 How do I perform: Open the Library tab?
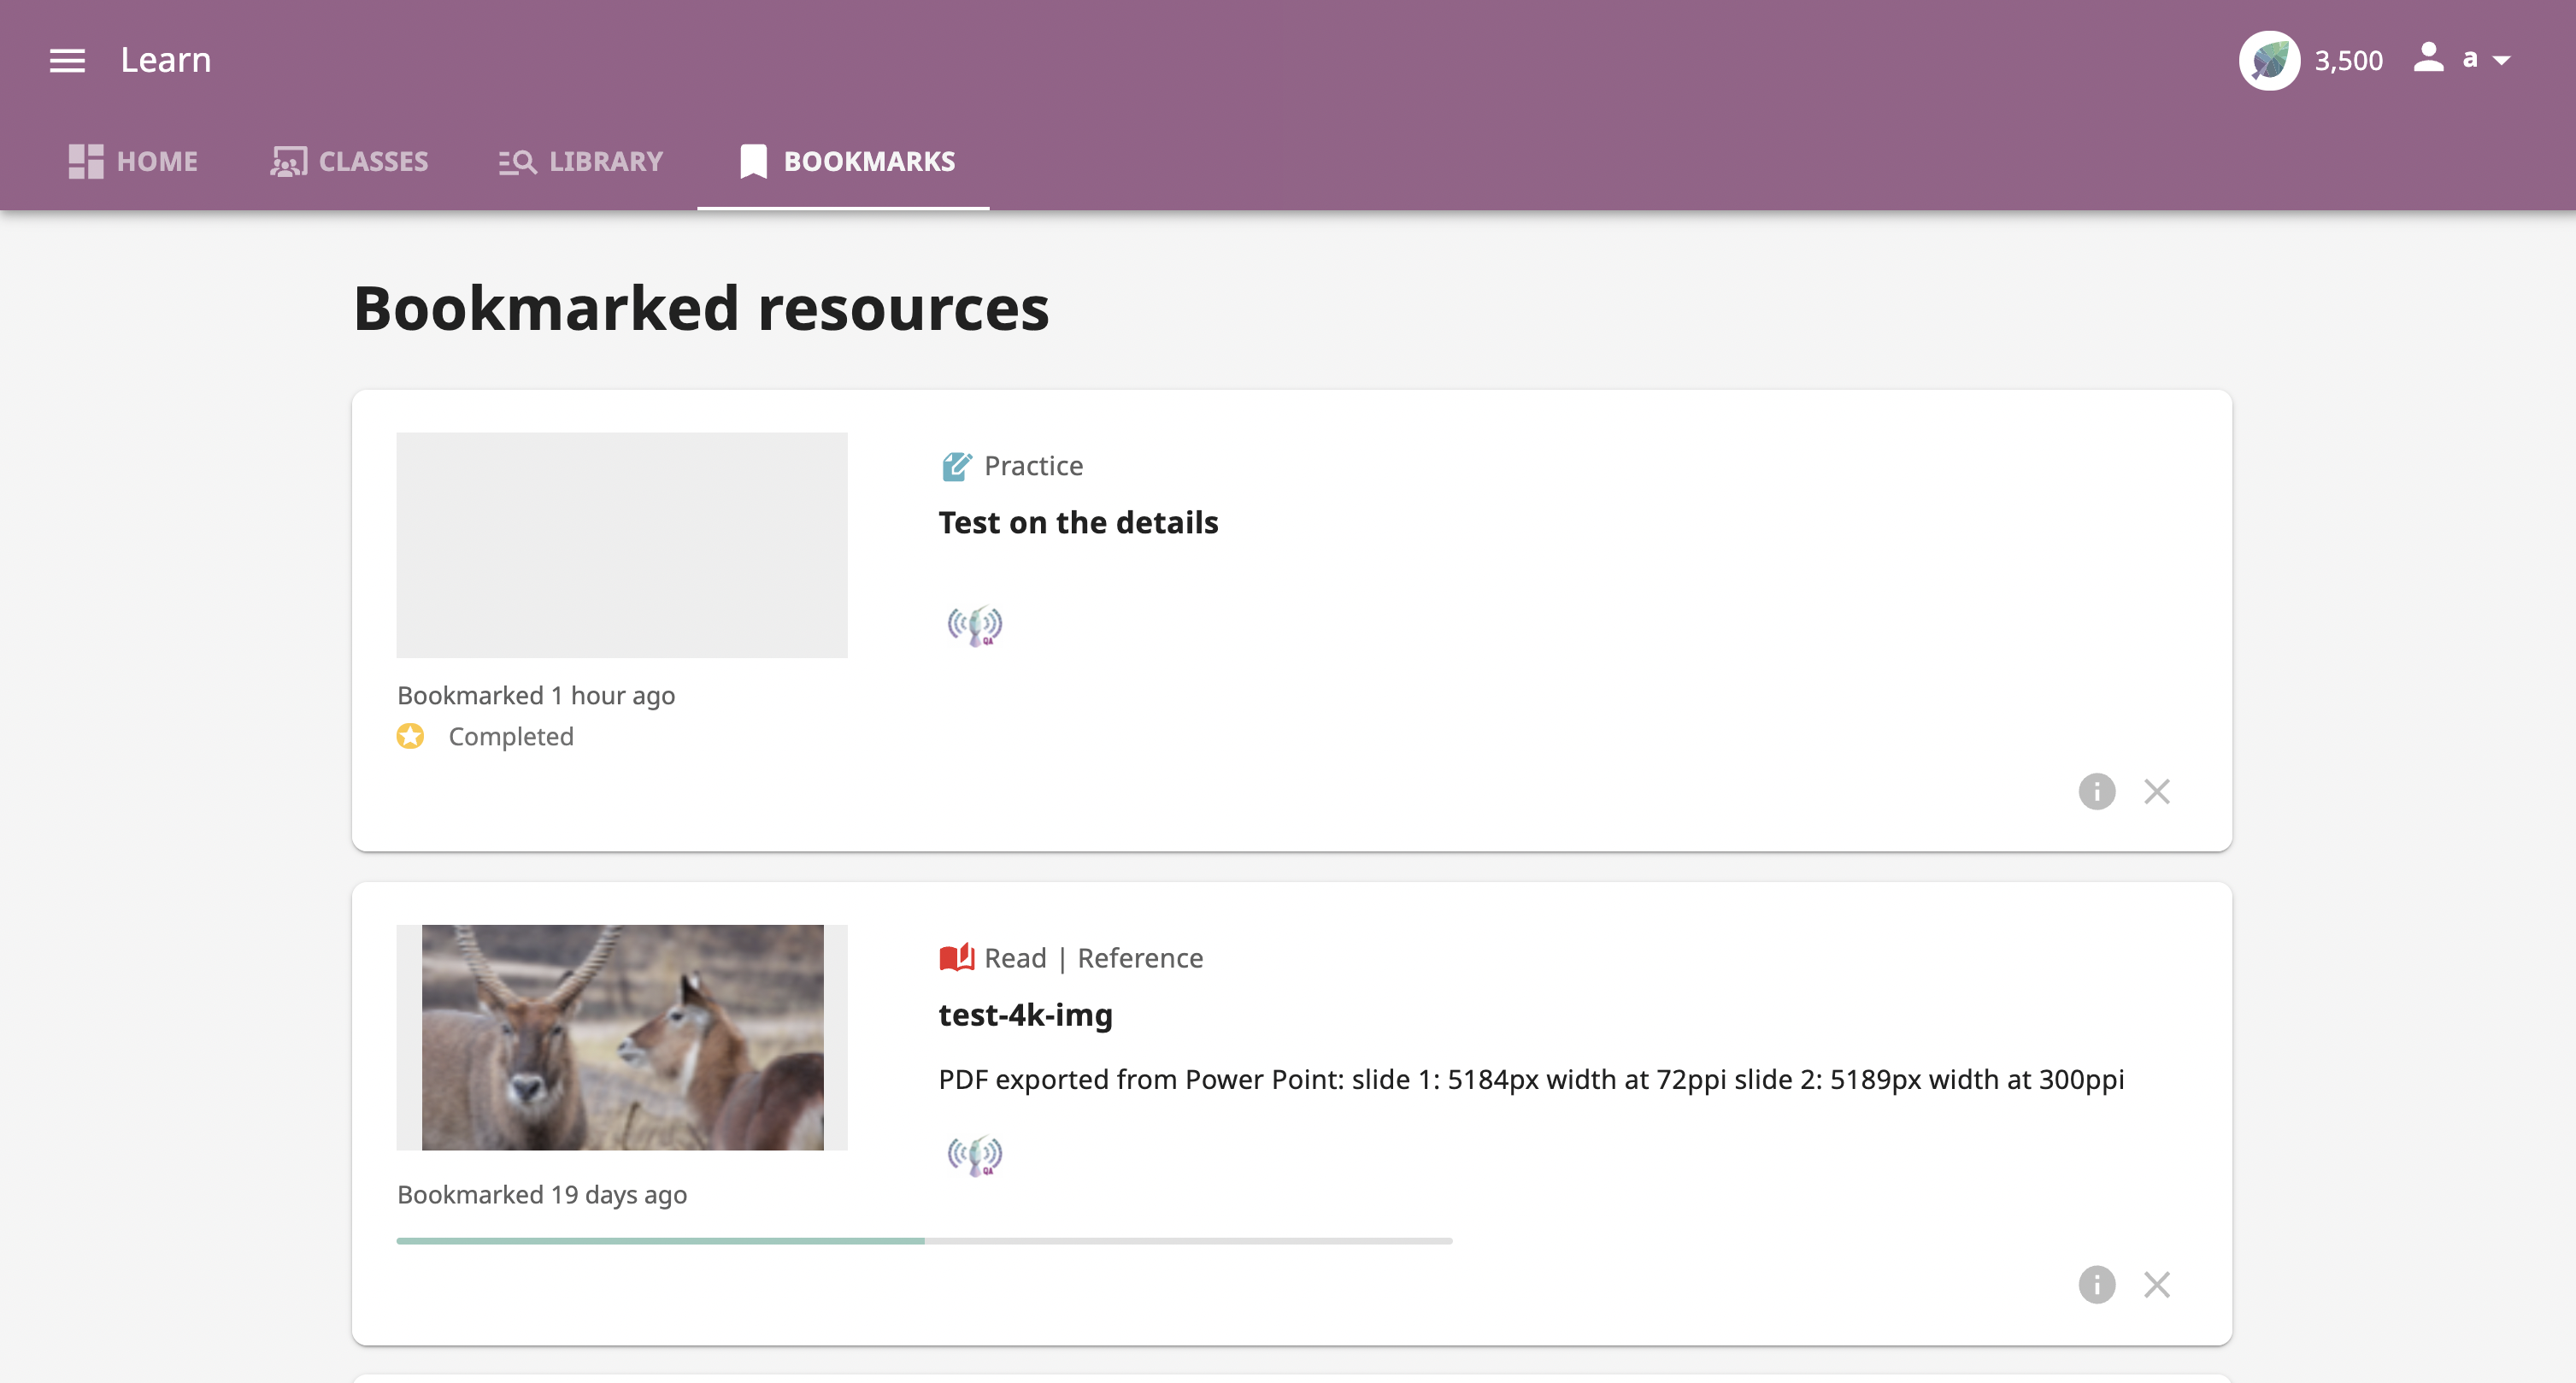[581, 161]
